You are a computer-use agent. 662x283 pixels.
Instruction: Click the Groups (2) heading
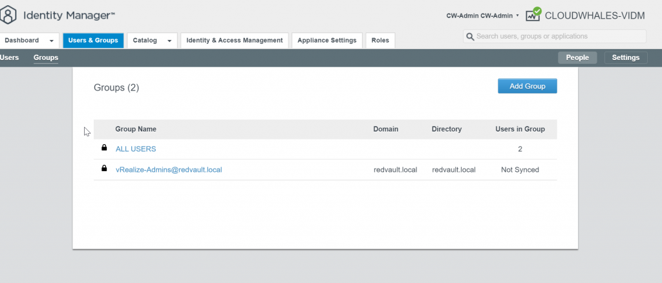click(116, 88)
